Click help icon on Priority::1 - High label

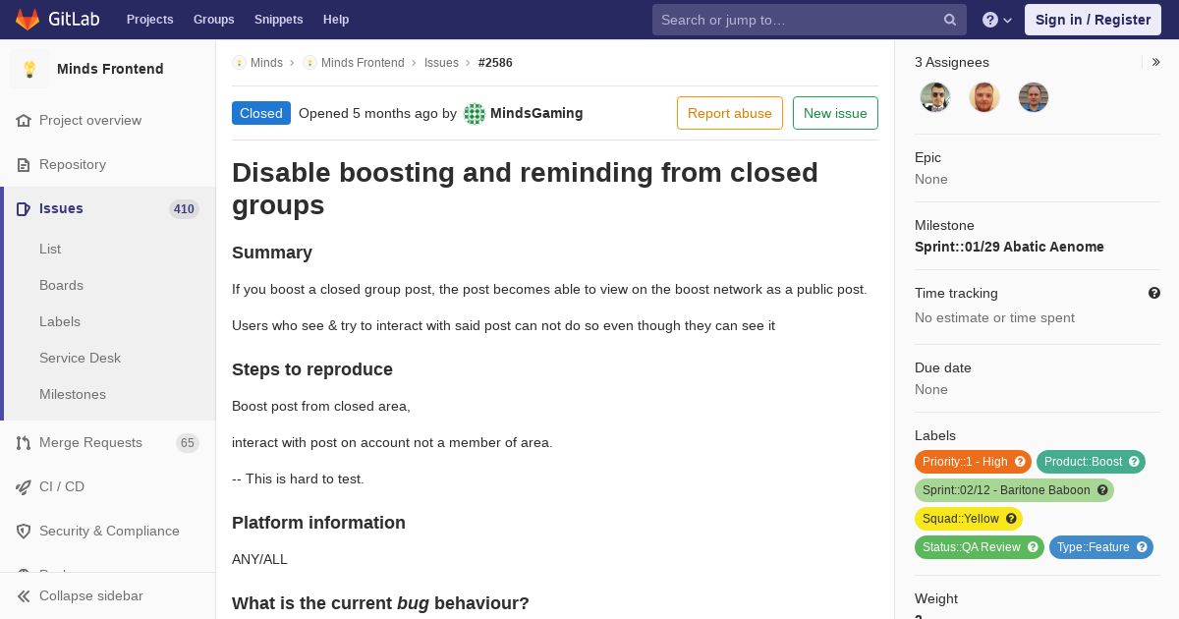(x=1020, y=462)
